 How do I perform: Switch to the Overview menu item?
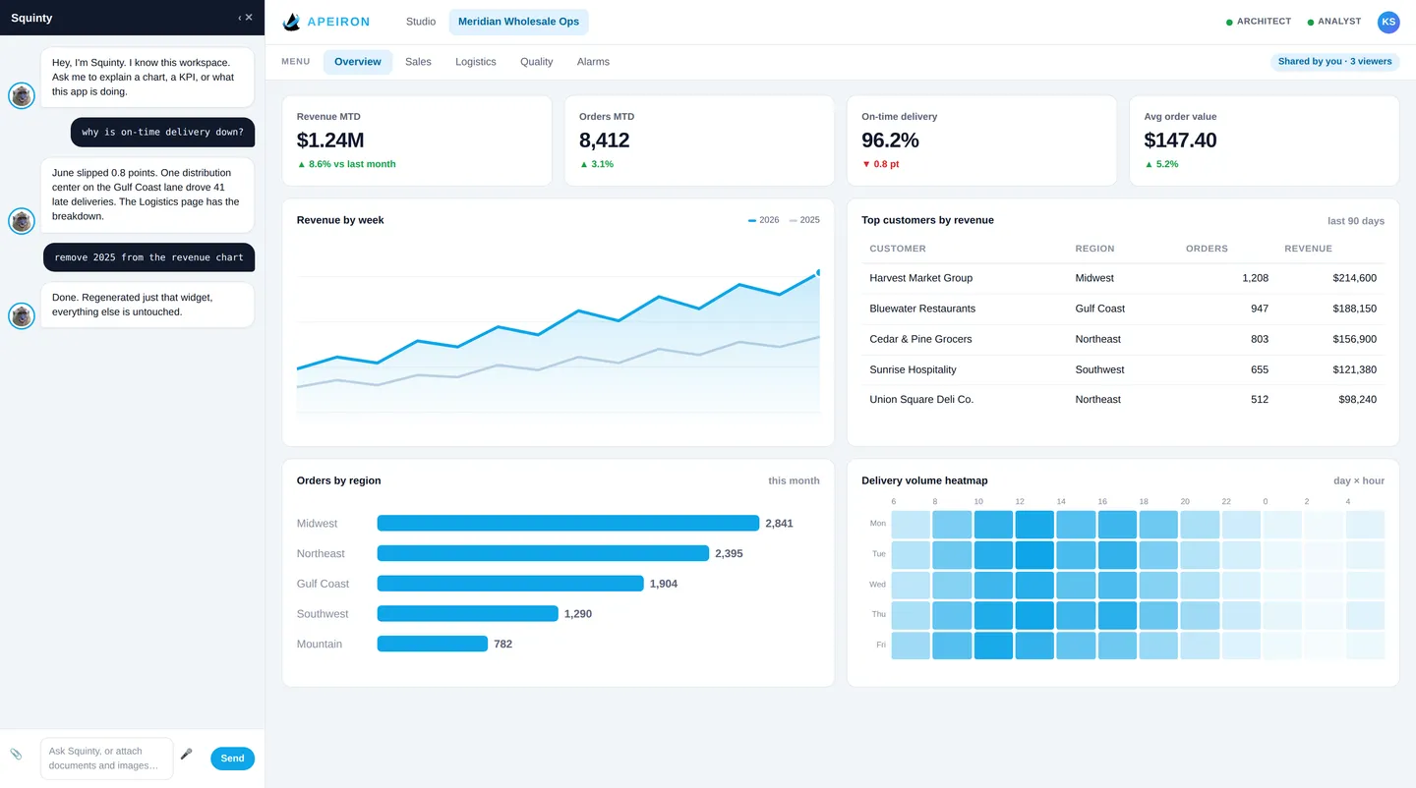point(357,62)
